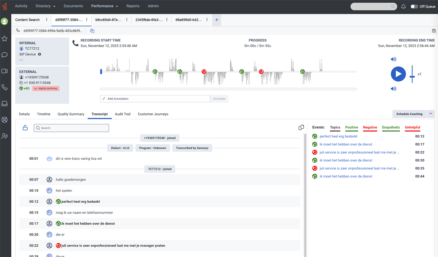Open the inbox icon in the left sidebar

pos(5,104)
